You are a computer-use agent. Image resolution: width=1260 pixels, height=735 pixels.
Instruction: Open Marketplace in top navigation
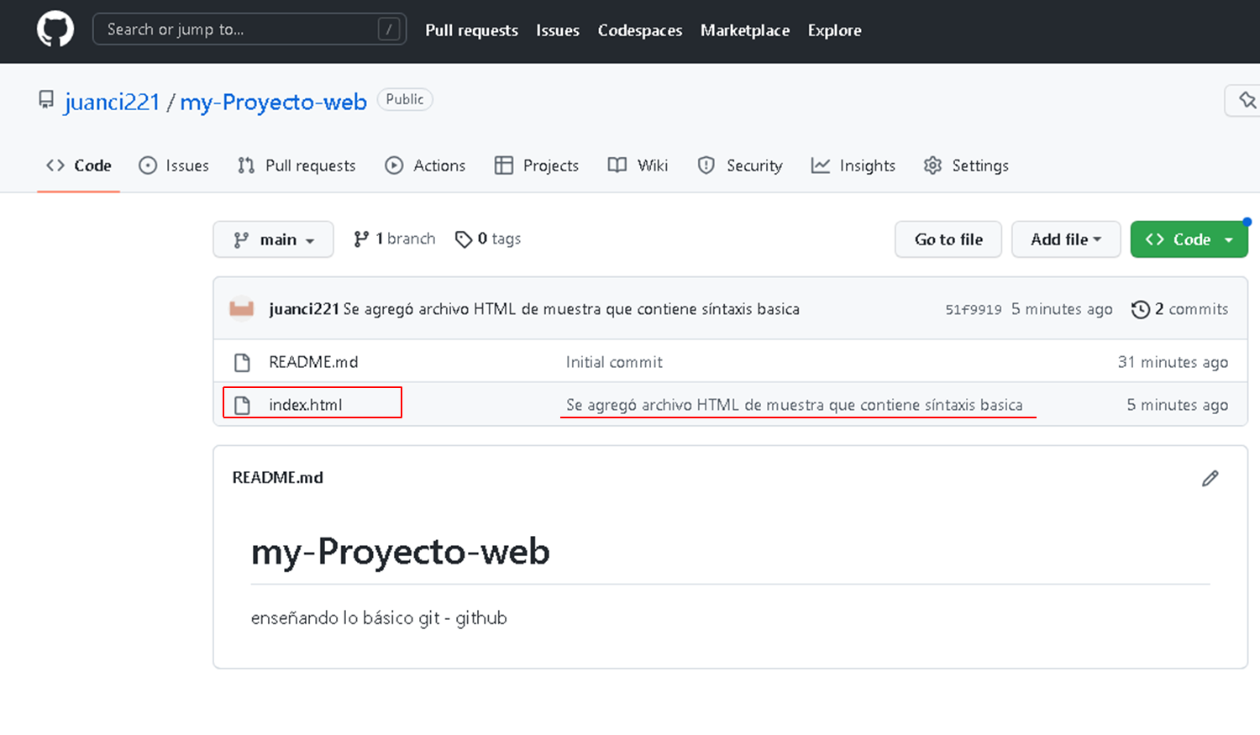pyautogui.click(x=745, y=30)
